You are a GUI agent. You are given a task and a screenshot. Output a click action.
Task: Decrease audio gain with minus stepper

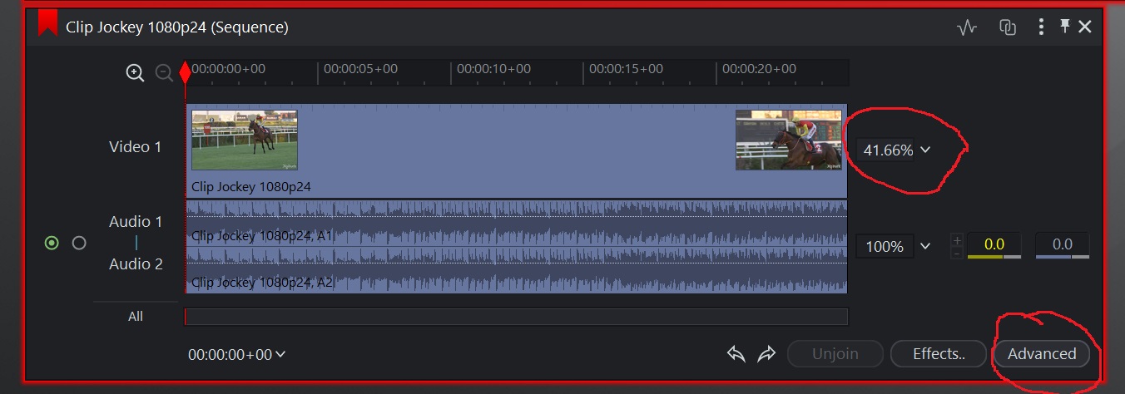click(957, 253)
